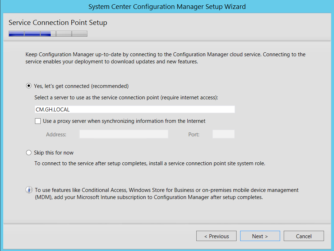Image resolution: width=334 pixels, height=251 pixels.
Task: Click the service connection point server field
Action: click(x=135, y=109)
